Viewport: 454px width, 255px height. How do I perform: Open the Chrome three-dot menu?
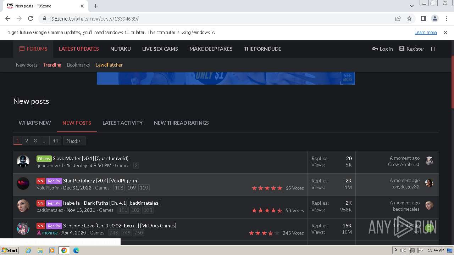coord(445,18)
